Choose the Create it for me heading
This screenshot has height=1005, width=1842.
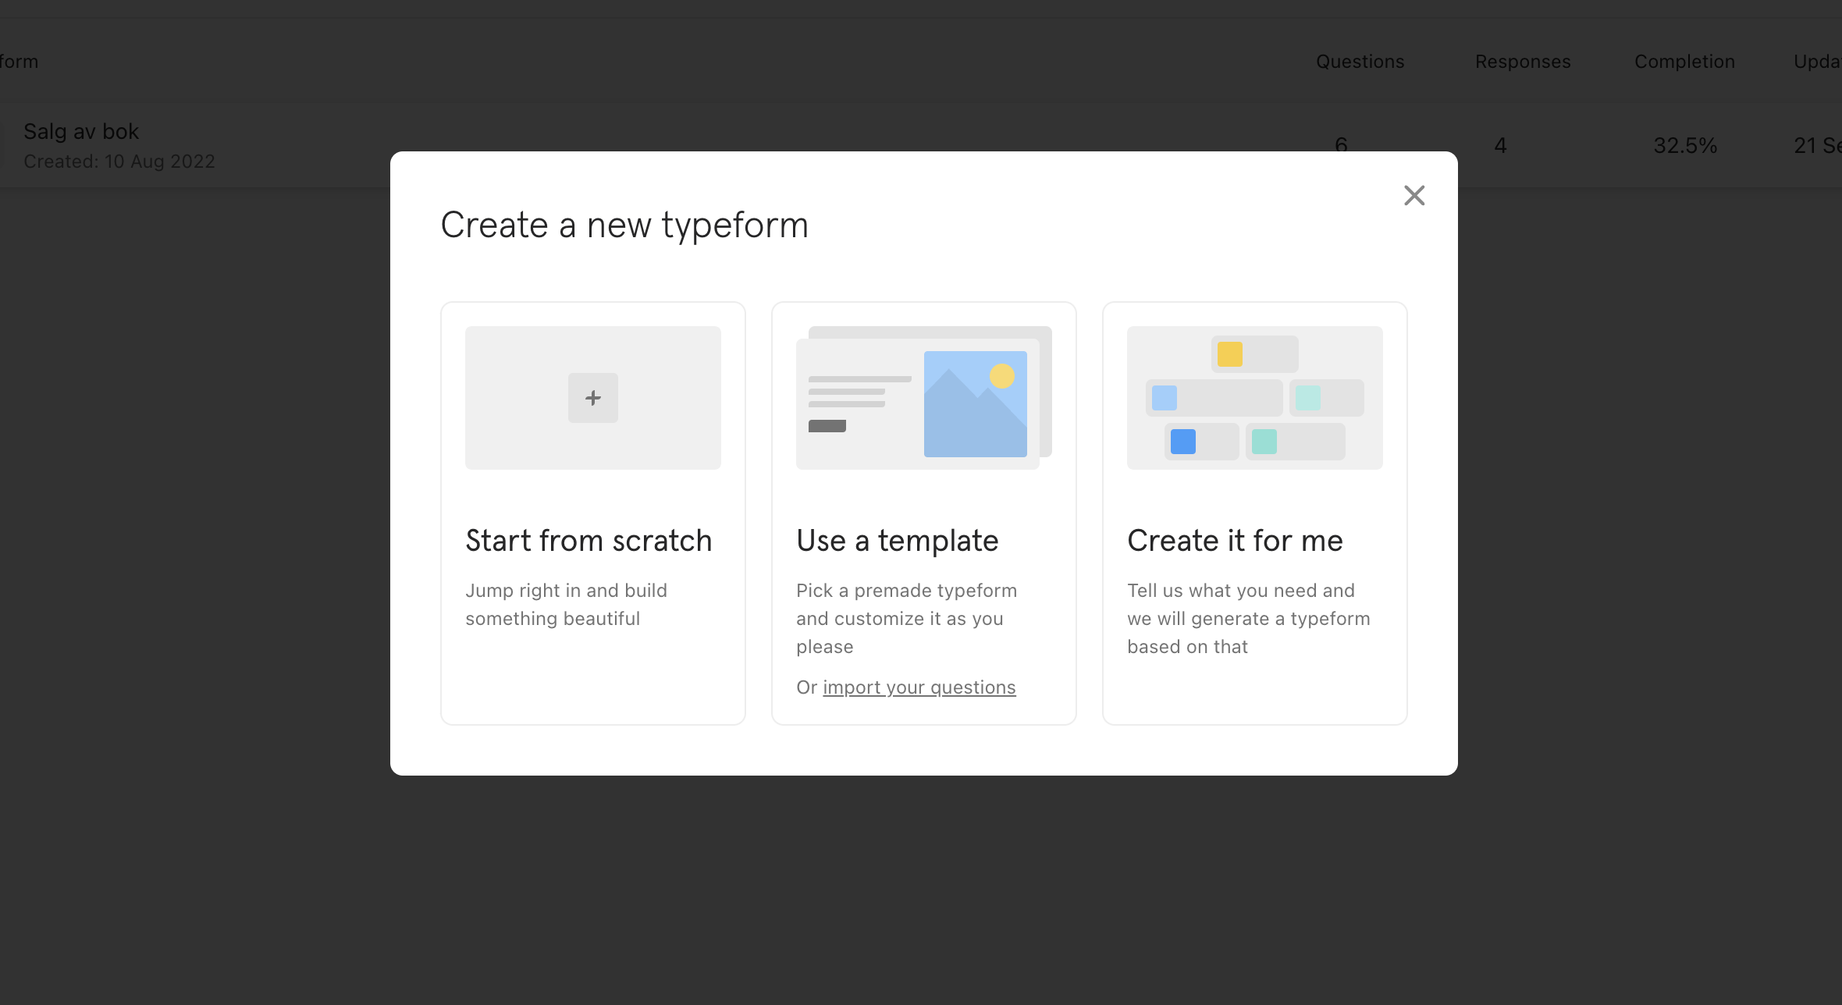pos(1235,540)
